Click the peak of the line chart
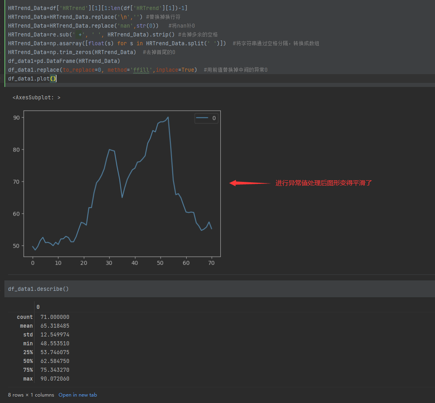The image size is (435, 403). tap(168, 117)
